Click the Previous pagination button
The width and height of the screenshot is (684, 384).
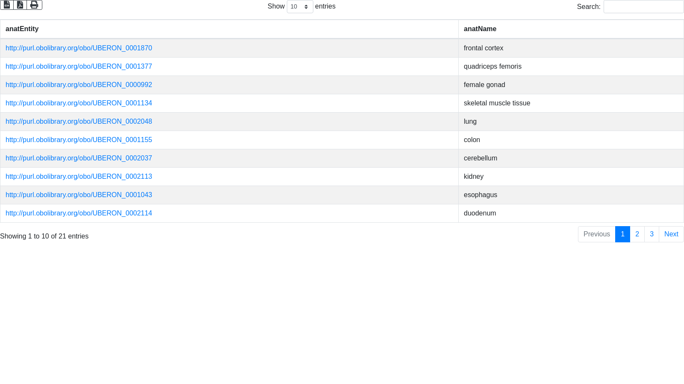[596, 234]
